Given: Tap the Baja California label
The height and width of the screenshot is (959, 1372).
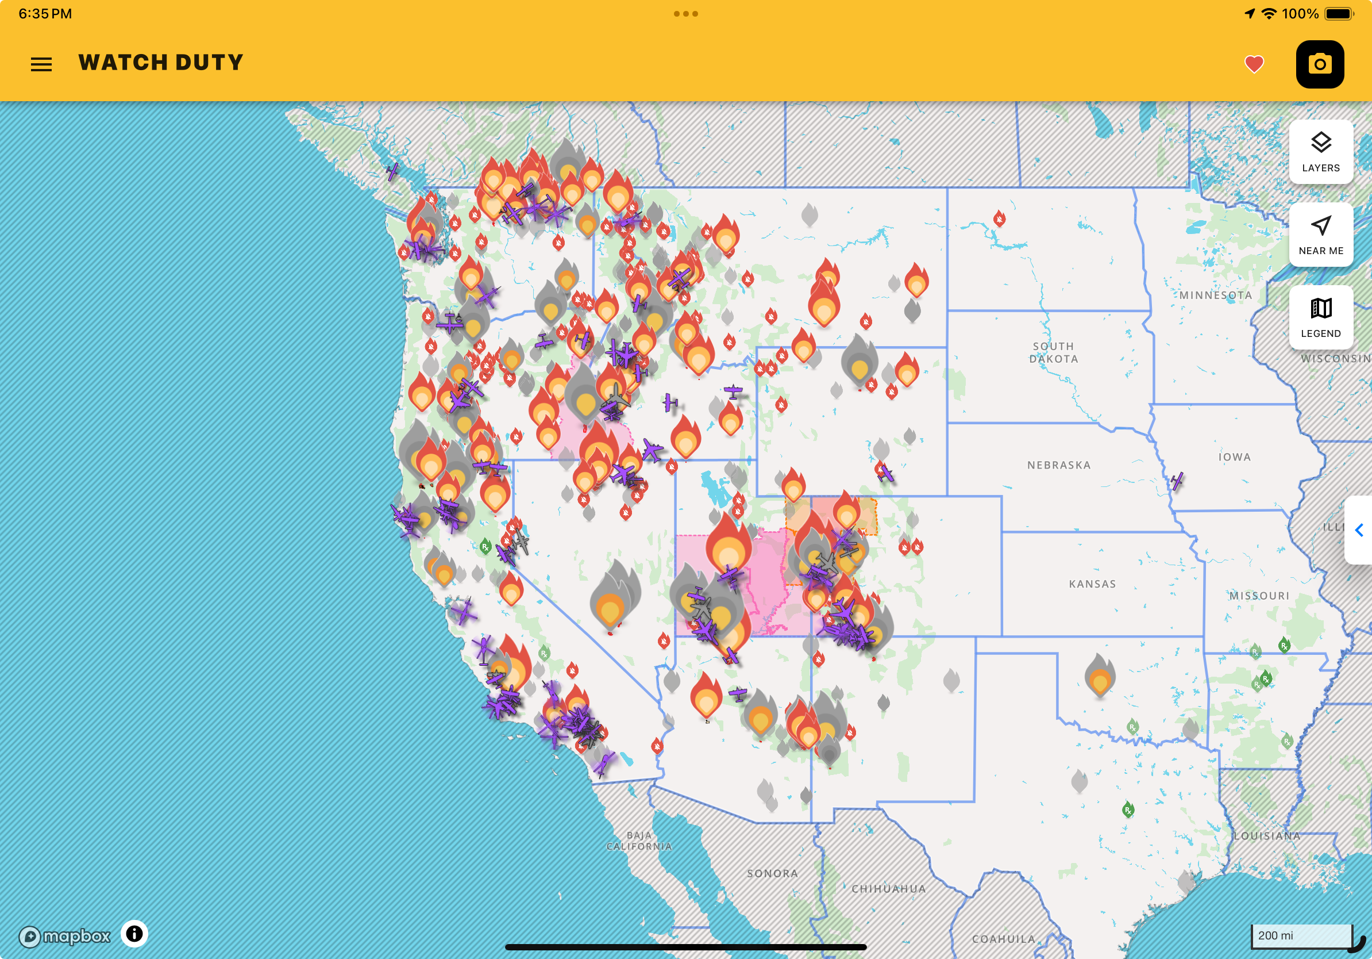Looking at the screenshot, I should 639,841.
